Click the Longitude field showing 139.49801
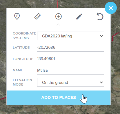Viewport: 120px width, 114px height. pos(71,59)
